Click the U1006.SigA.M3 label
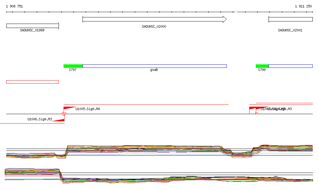 [x=40, y=119]
